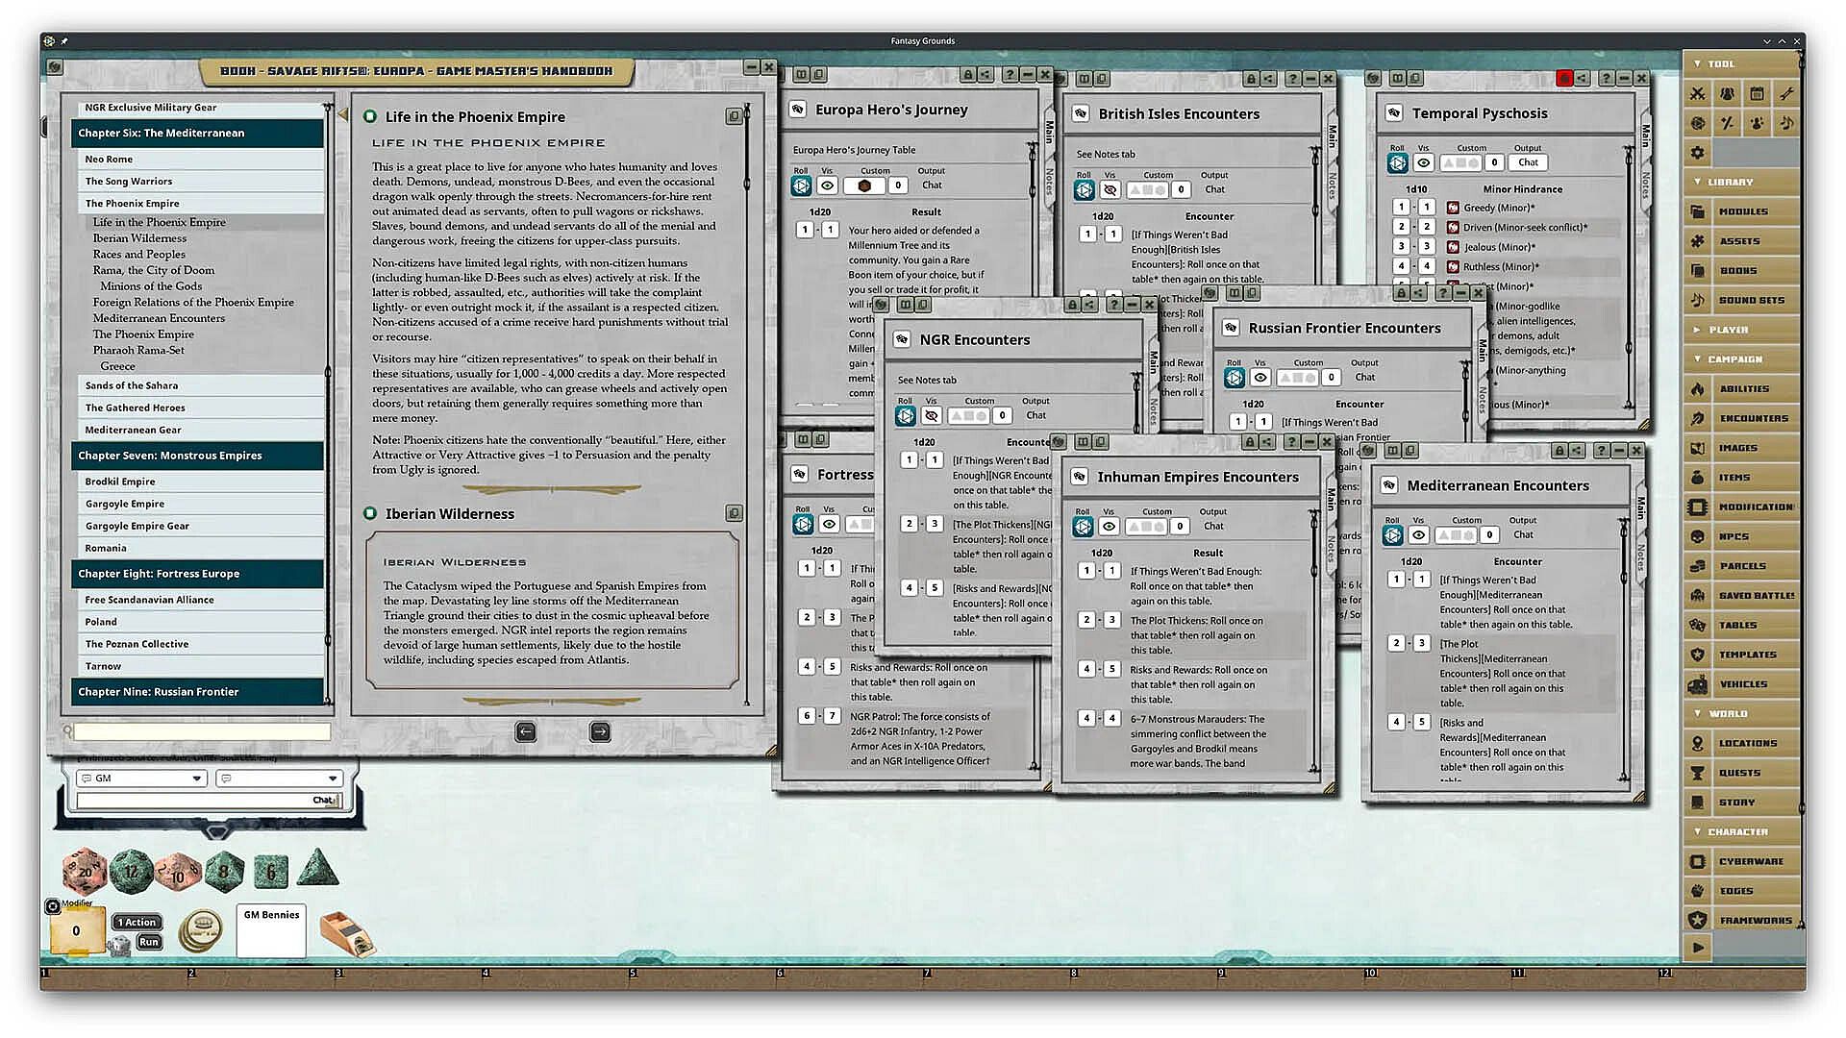Open the music notes sound tool
The width and height of the screenshot is (1846, 1038).
click(x=1786, y=123)
